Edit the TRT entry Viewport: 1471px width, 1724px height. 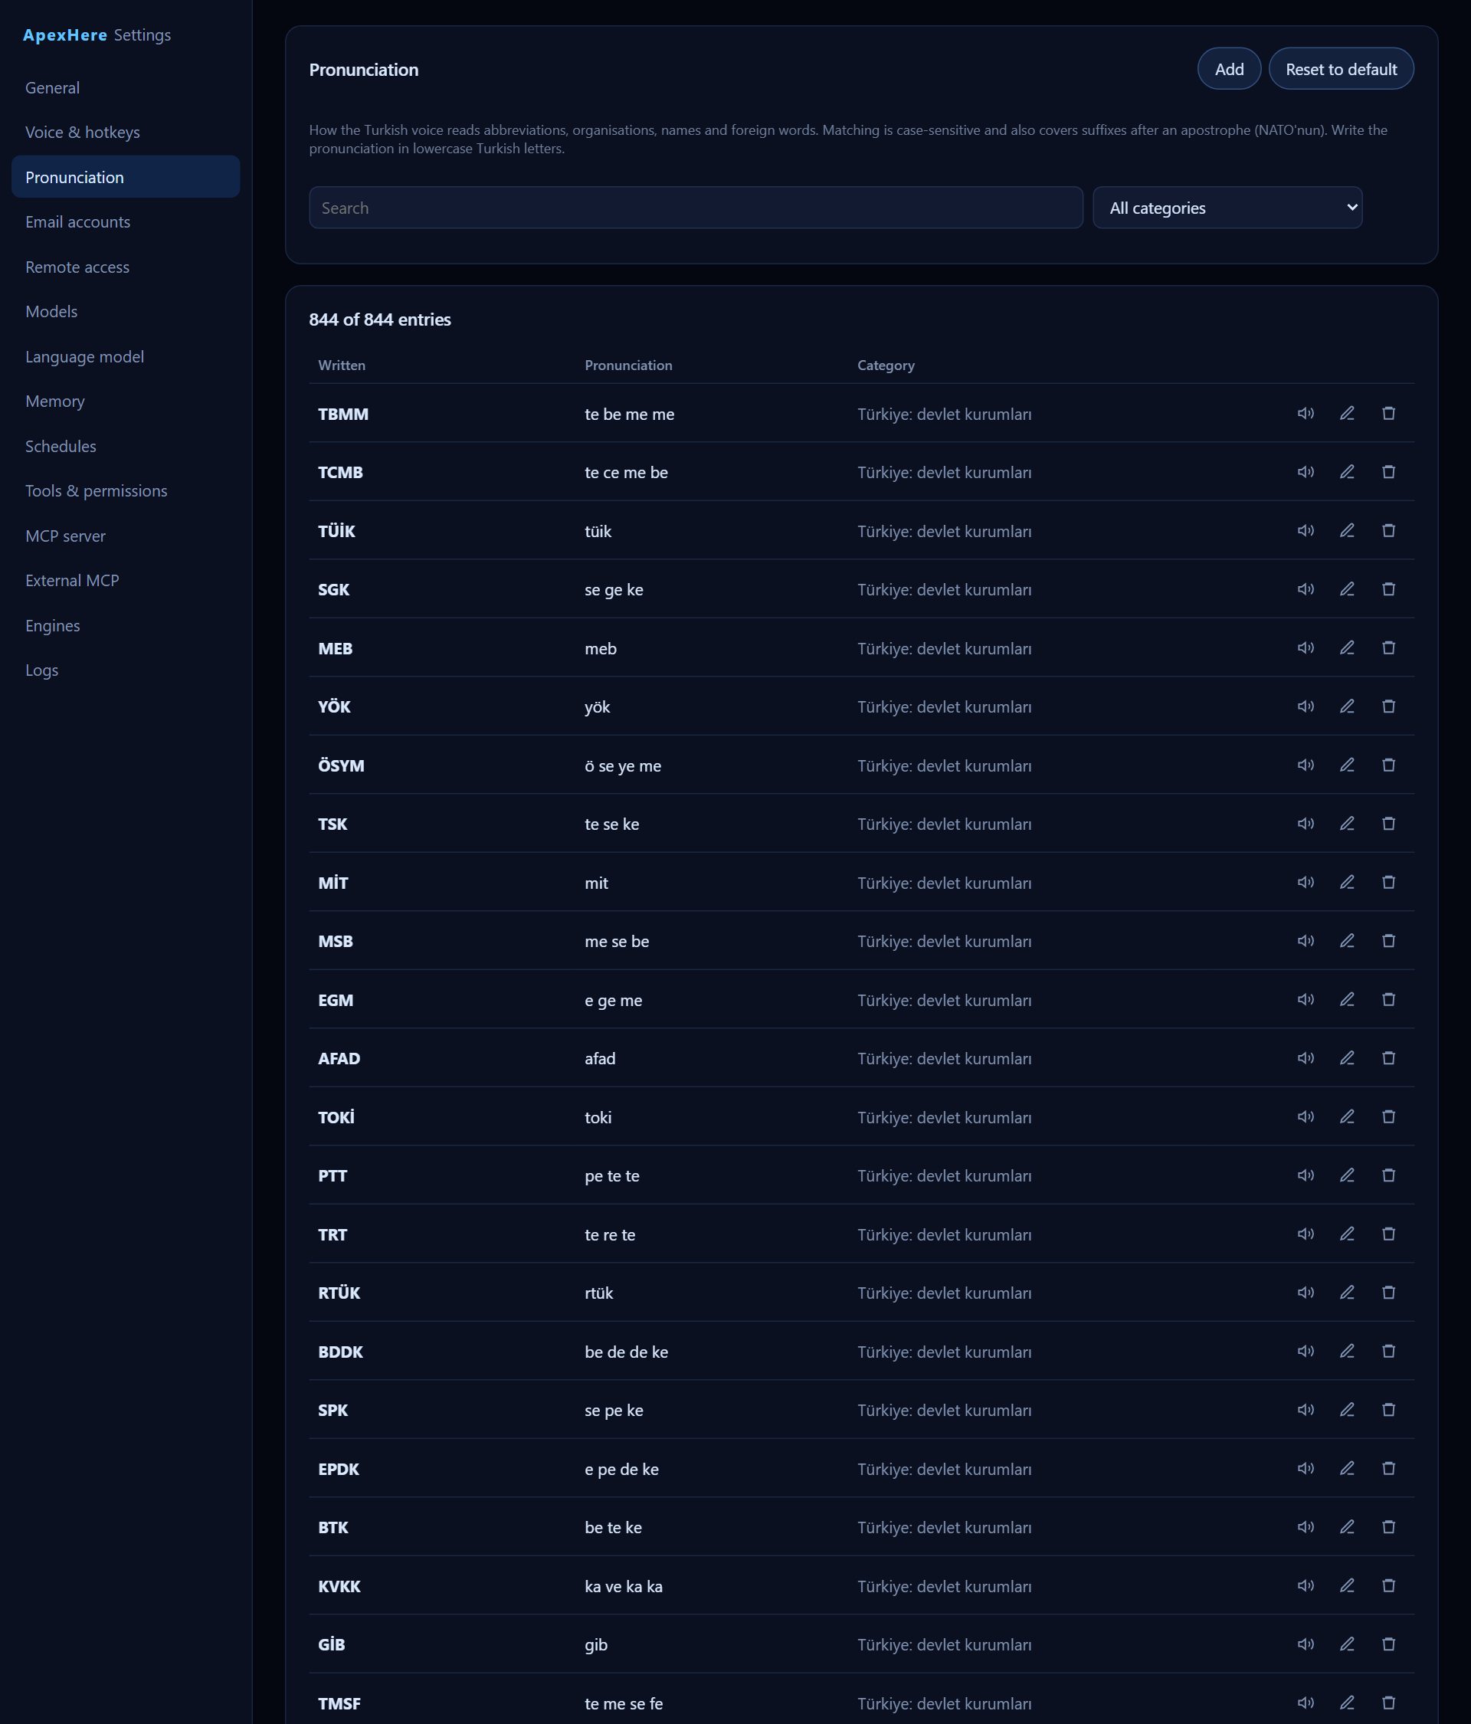[x=1347, y=1234]
